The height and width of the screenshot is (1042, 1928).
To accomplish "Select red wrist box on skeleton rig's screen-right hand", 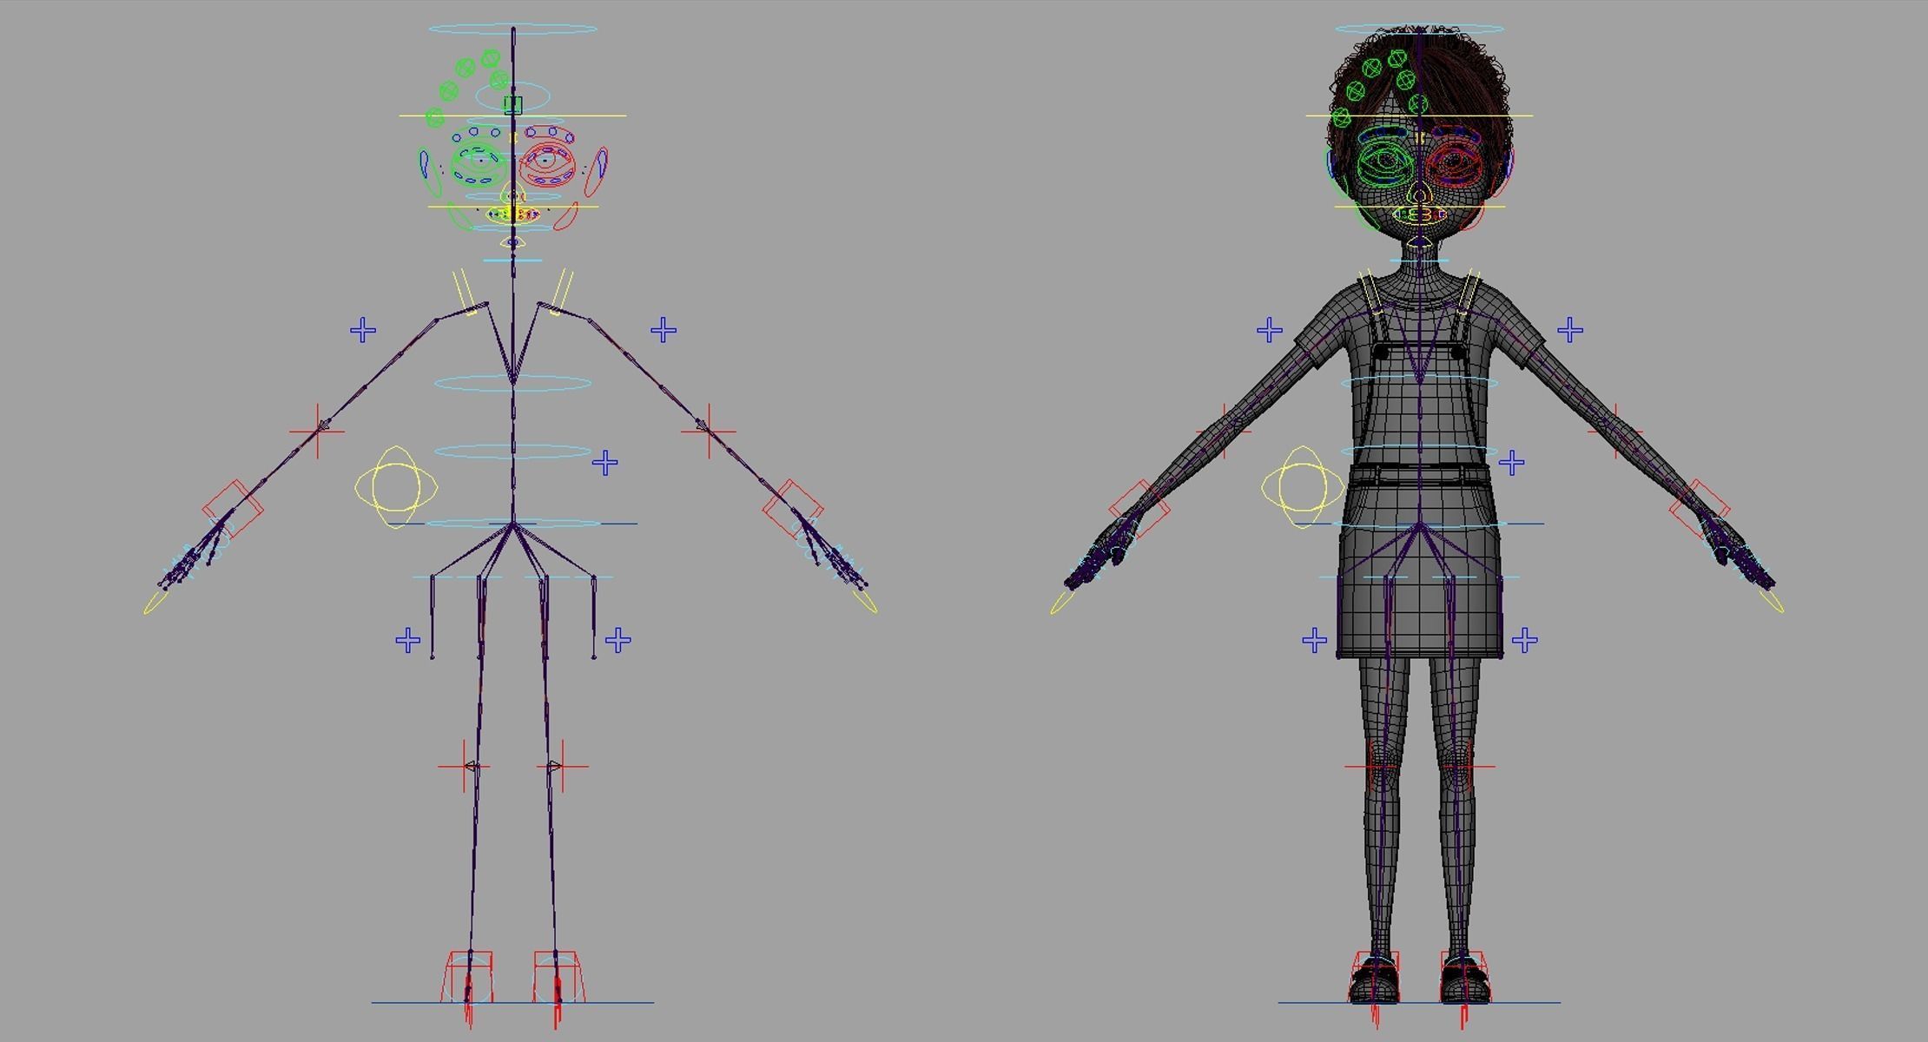I will pos(793,509).
